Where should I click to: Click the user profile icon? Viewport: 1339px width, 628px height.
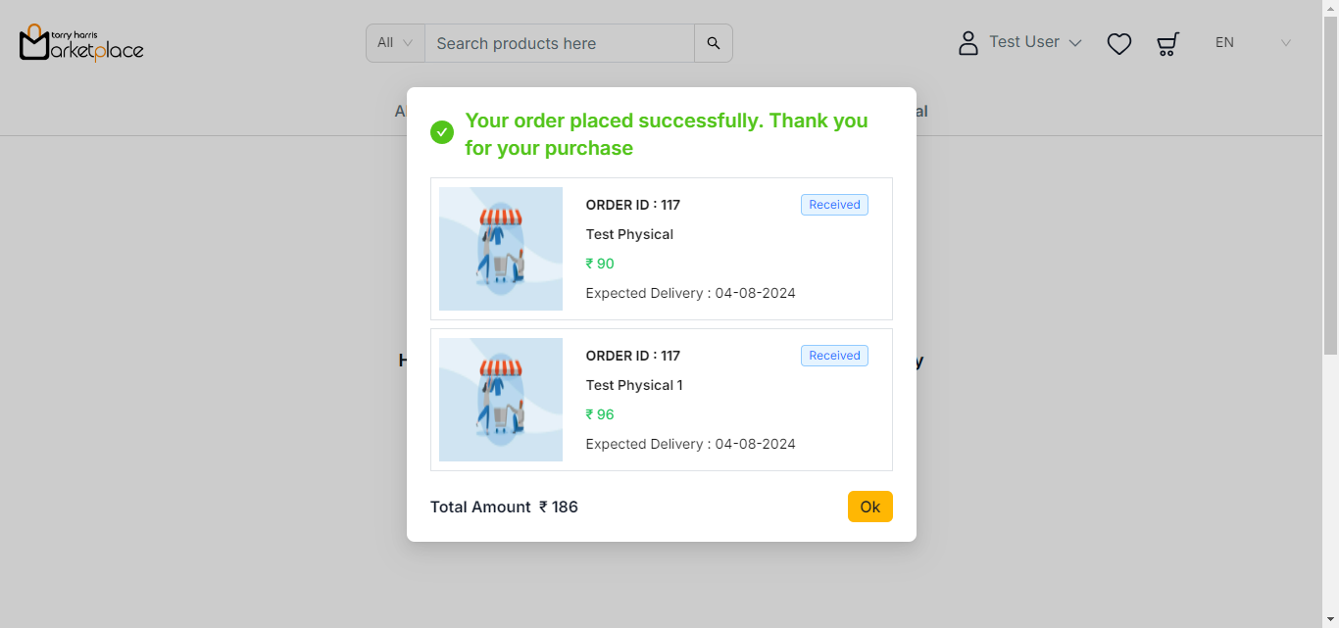[x=968, y=43]
